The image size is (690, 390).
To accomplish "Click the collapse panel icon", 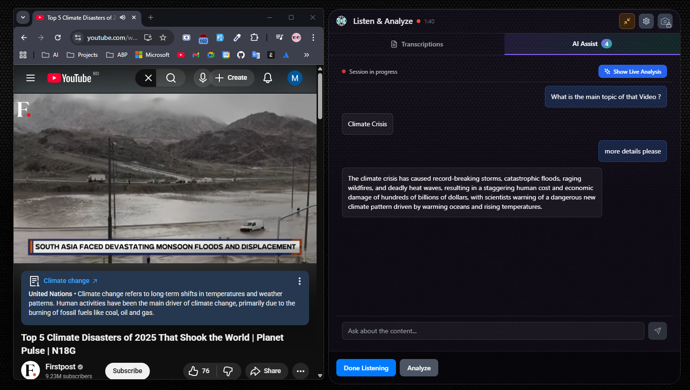I will pos(627,21).
